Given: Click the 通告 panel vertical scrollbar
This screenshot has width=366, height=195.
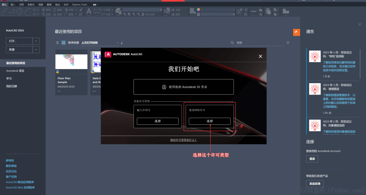Looking at the screenshot, I should coord(360,63).
